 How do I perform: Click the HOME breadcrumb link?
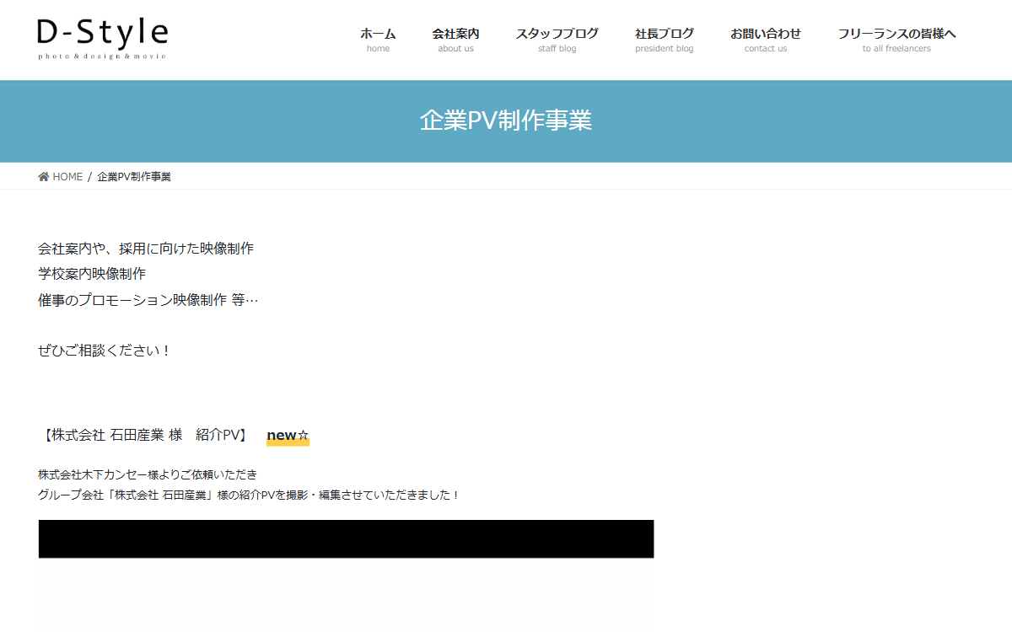tap(67, 177)
